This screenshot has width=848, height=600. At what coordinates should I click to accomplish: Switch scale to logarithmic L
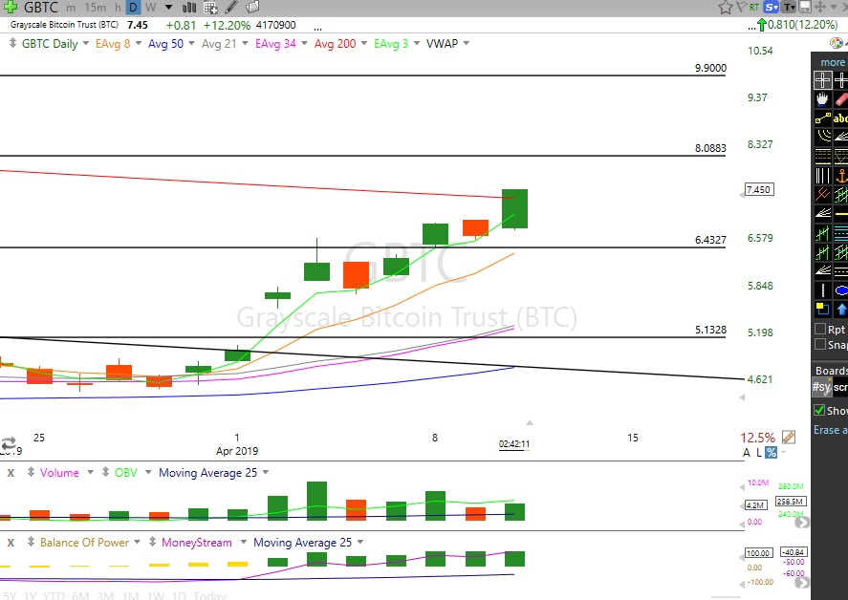pyautogui.click(x=759, y=453)
